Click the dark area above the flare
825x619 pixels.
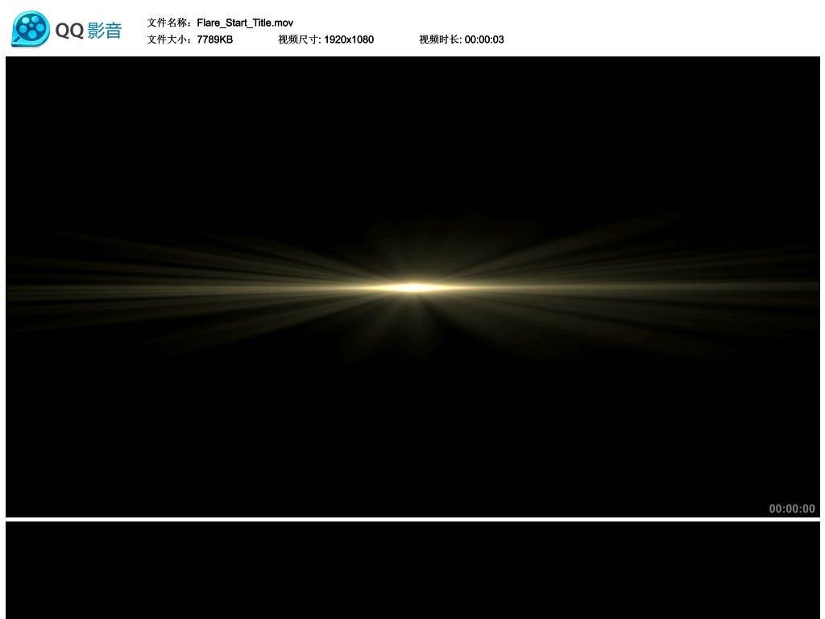(x=412, y=137)
